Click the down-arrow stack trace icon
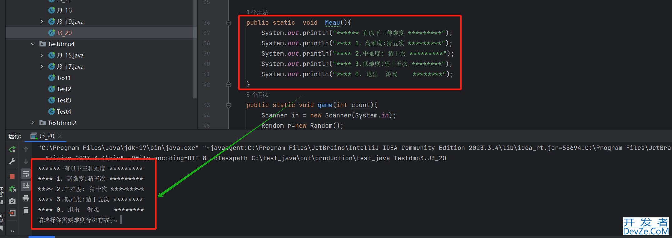This screenshot has width=672, height=238. 26,161
